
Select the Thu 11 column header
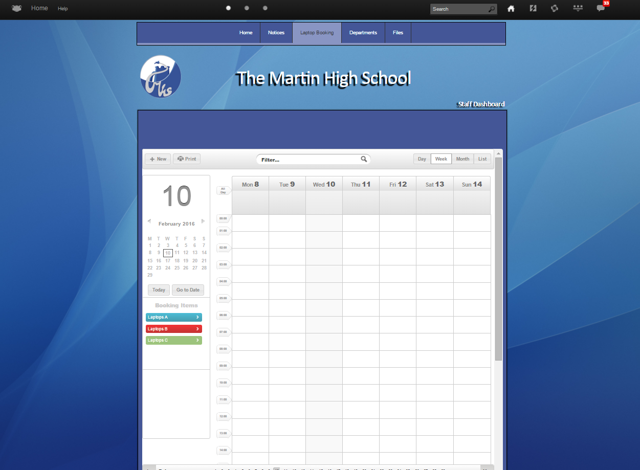coord(361,184)
